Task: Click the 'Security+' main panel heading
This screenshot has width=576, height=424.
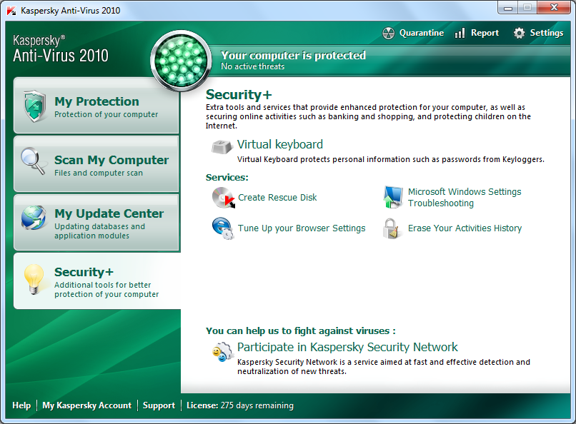Action: 239,95
